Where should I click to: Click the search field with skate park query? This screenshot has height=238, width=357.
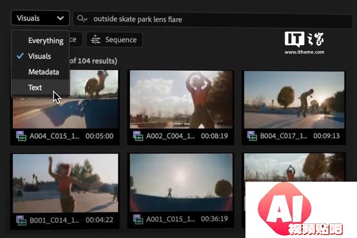click(212, 19)
